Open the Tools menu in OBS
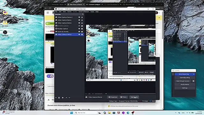204x115 pixels. pyautogui.click(x=92, y=12)
